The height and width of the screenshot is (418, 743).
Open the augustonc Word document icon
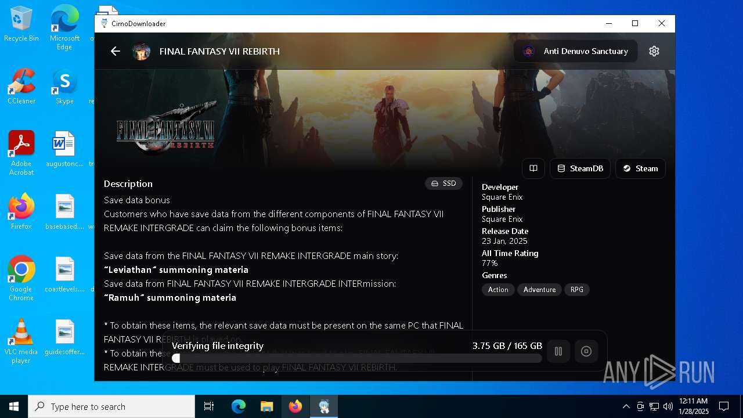tap(64, 149)
